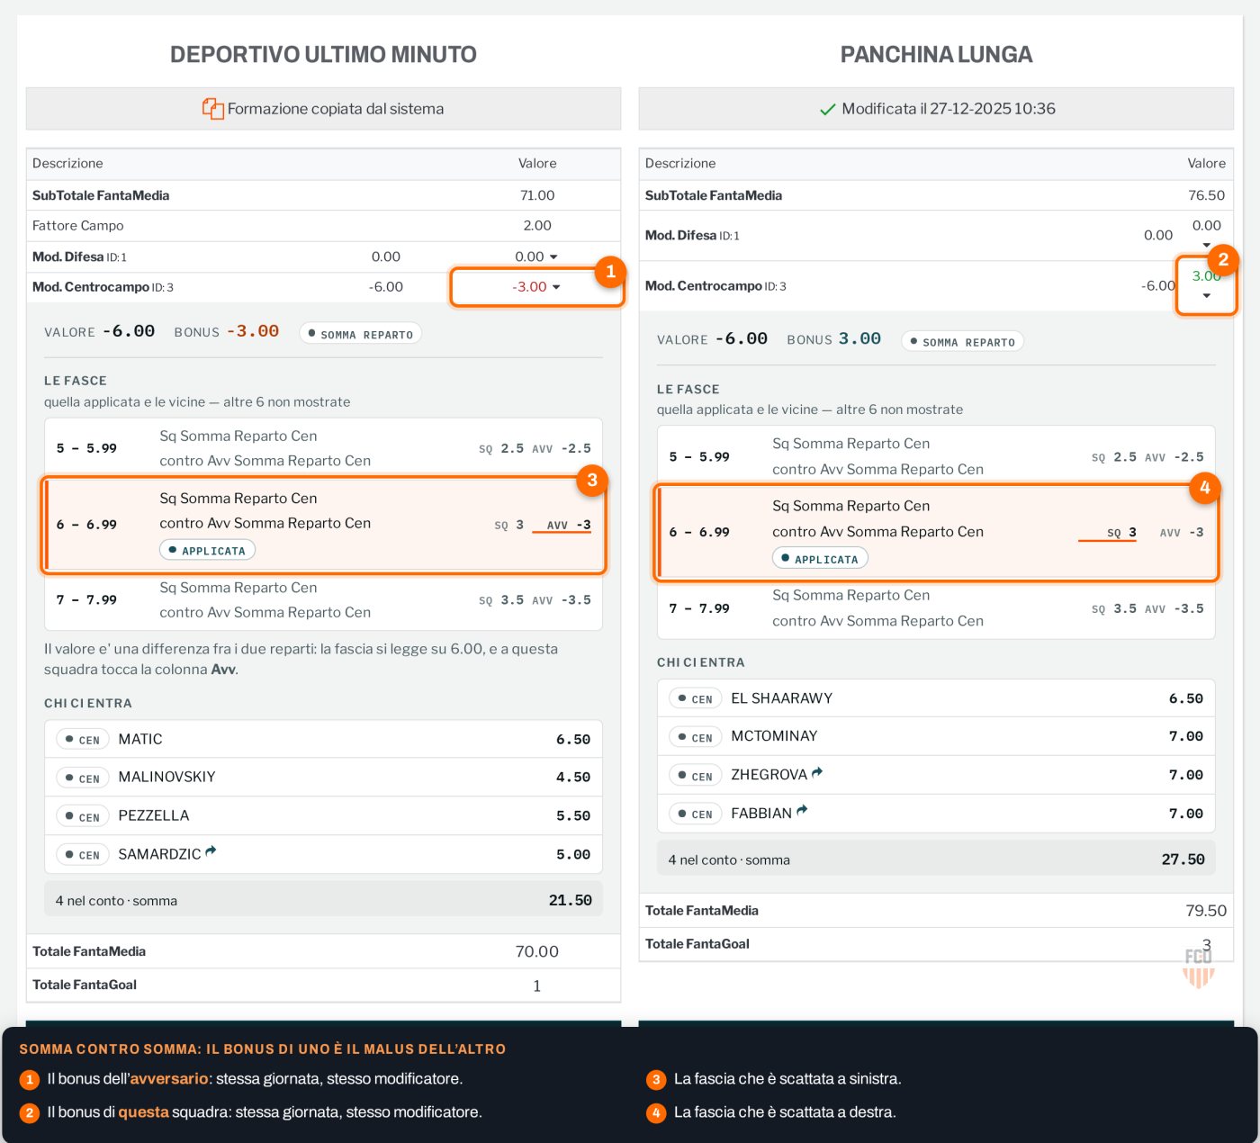The height and width of the screenshot is (1143, 1260).
Task: Select player SAMARDZIC by name
Action: tap(159, 854)
